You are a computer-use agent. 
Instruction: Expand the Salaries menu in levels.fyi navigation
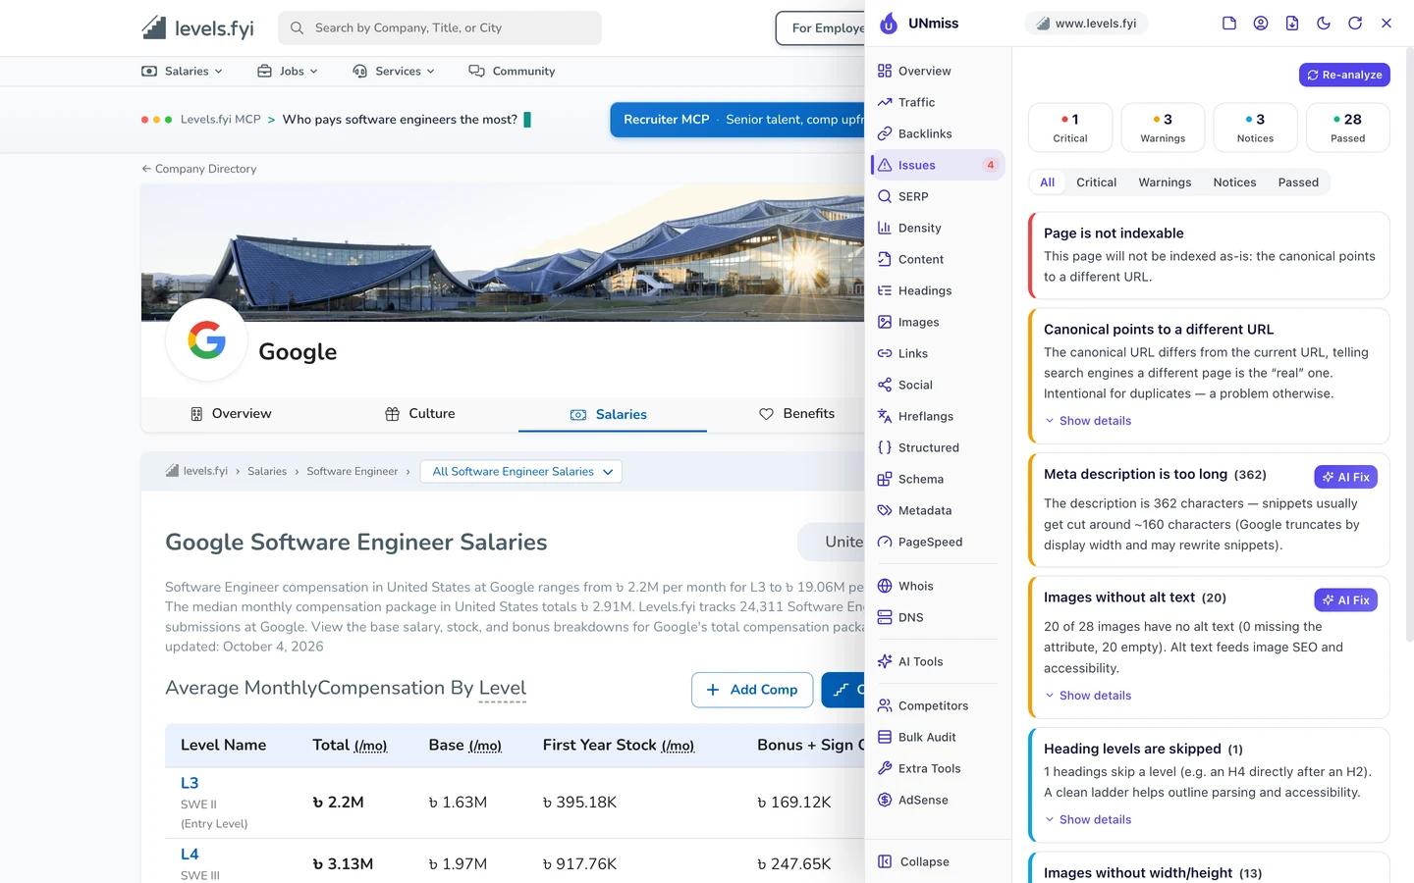[x=183, y=71]
